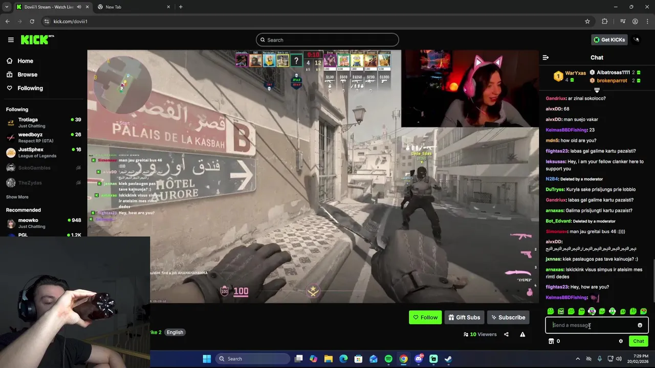Open meowko recommended channel

[43, 223]
